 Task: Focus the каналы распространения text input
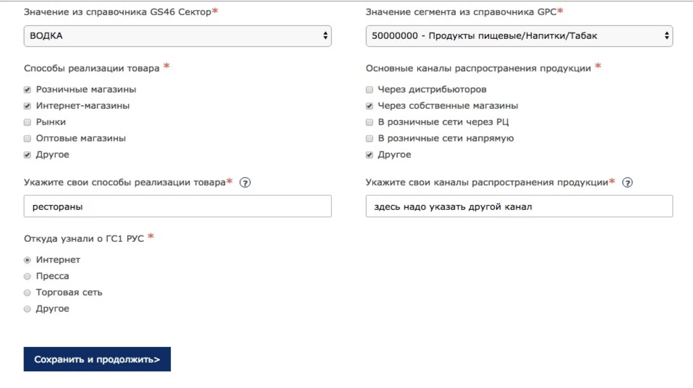tap(519, 206)
